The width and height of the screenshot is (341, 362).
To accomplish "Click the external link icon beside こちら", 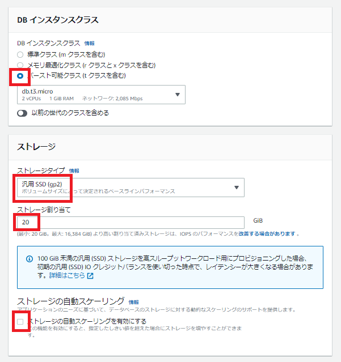I will [x=90, y=276].
